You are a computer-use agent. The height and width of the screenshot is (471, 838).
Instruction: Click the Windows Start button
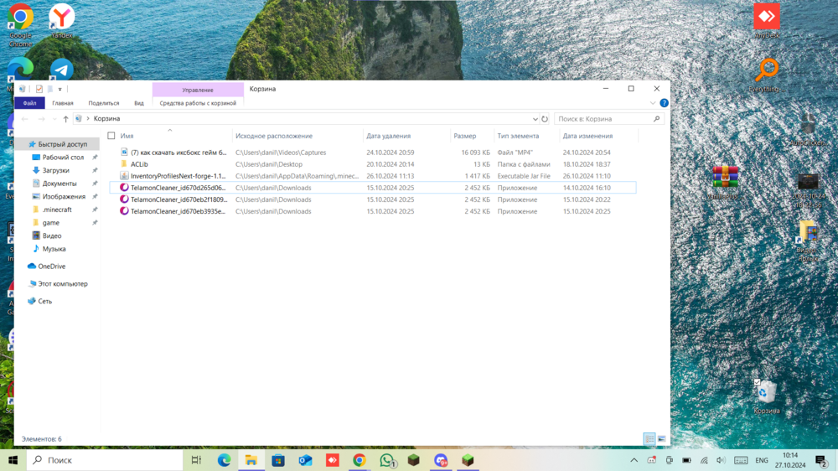(13, 460)
